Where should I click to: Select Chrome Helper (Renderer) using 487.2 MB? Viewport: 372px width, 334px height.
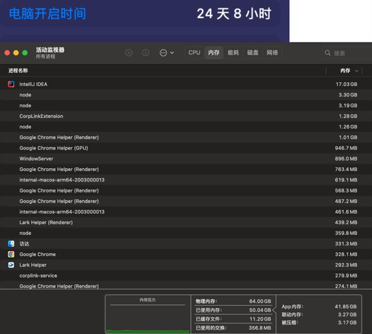coord(186,201)
